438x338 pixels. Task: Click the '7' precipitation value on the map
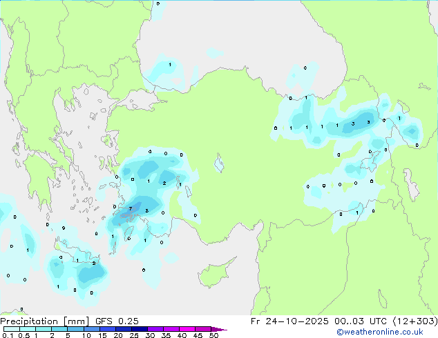pos(130,208)
